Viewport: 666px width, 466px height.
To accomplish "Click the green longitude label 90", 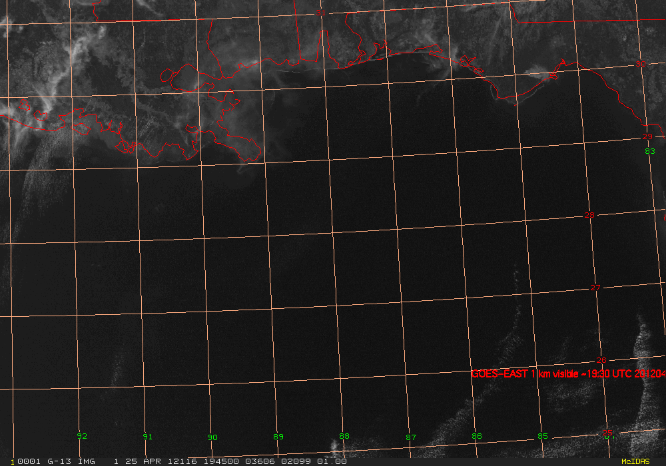I will [x=212, y=437].
